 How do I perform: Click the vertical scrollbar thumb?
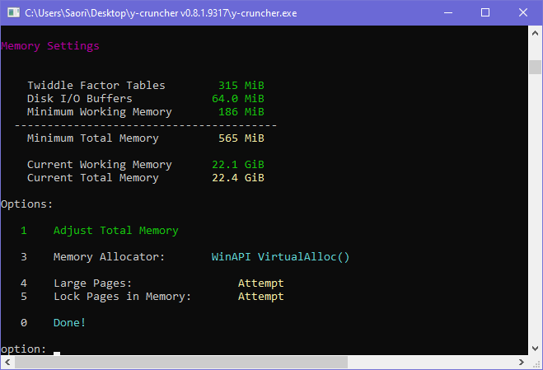tap(535, 67)
